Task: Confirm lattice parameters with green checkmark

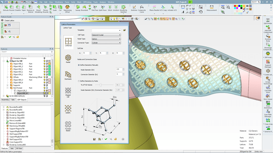Action: tap(106, 139)
